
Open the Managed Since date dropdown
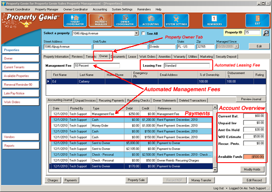click(x=237, y=47)
